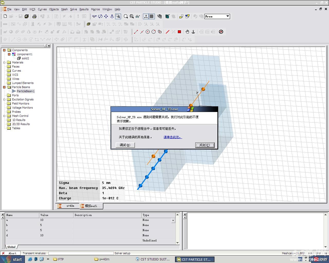Image resolution: width=329 pixels, height=263 pixels.
Task: Click the Clear picked elements icon
Action: pyautogui.click(x=221, y=32)
